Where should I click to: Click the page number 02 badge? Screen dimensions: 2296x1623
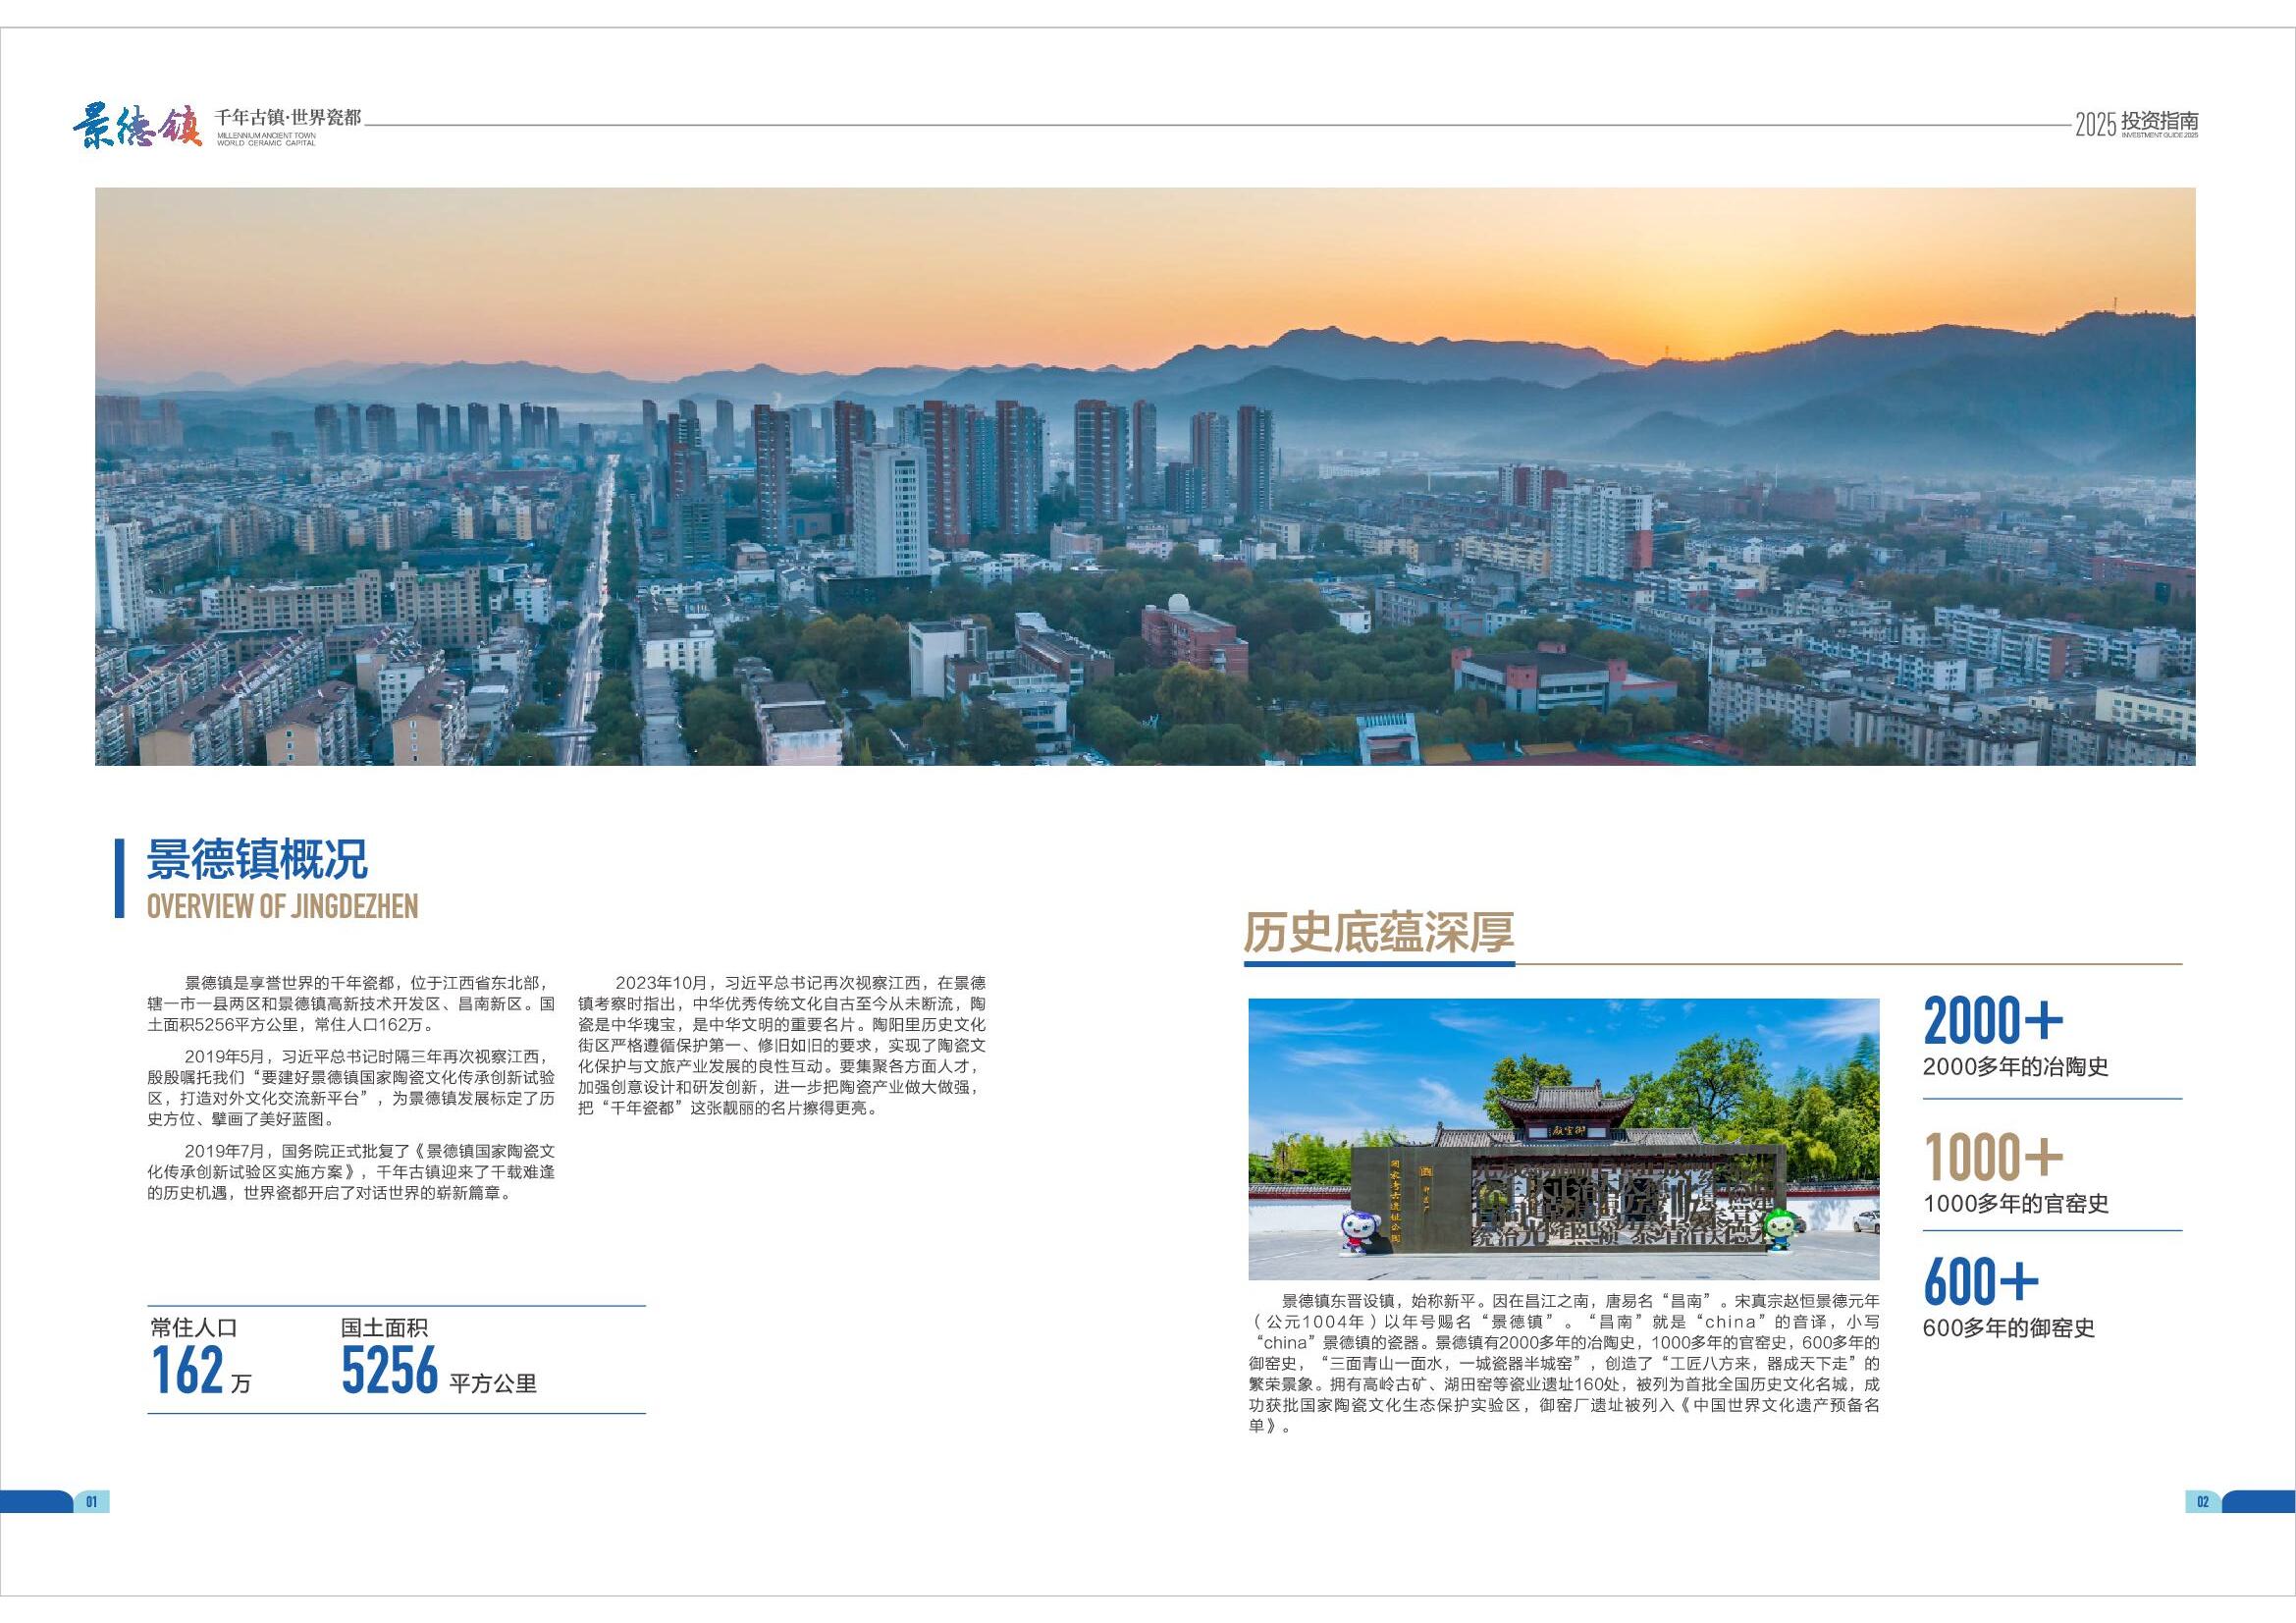[x=2202, y=1501]
